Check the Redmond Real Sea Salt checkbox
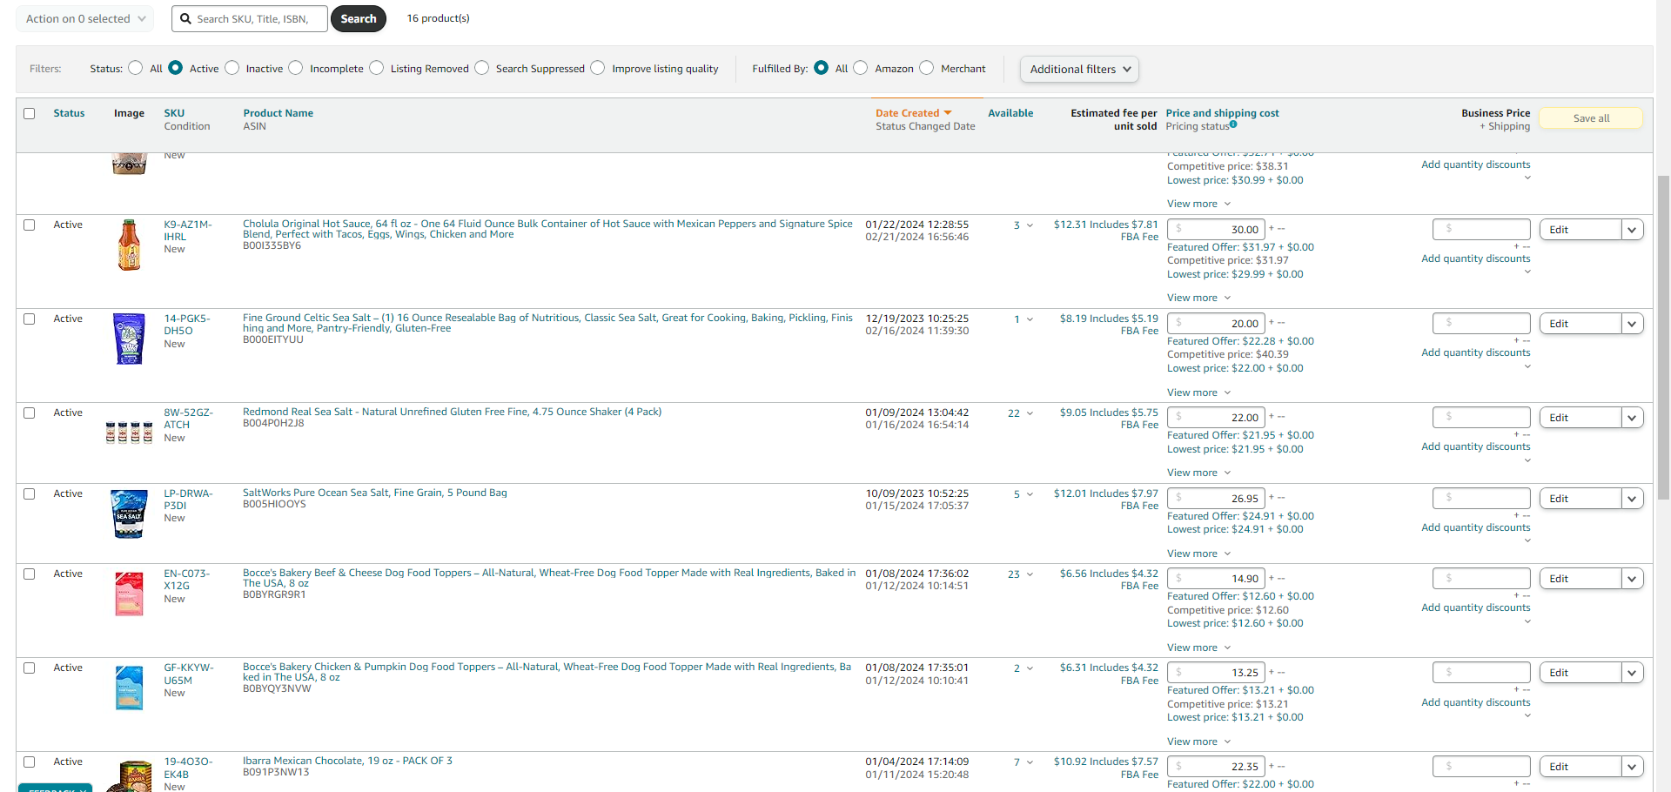The height and width of the screenshot is (792, 1671). 30,413
